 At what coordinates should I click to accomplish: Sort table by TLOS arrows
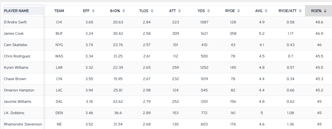coord(151,11)
